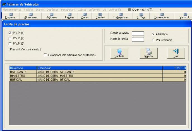
Task: Open the Pedidos menu
Action: [x=28, y=10]
